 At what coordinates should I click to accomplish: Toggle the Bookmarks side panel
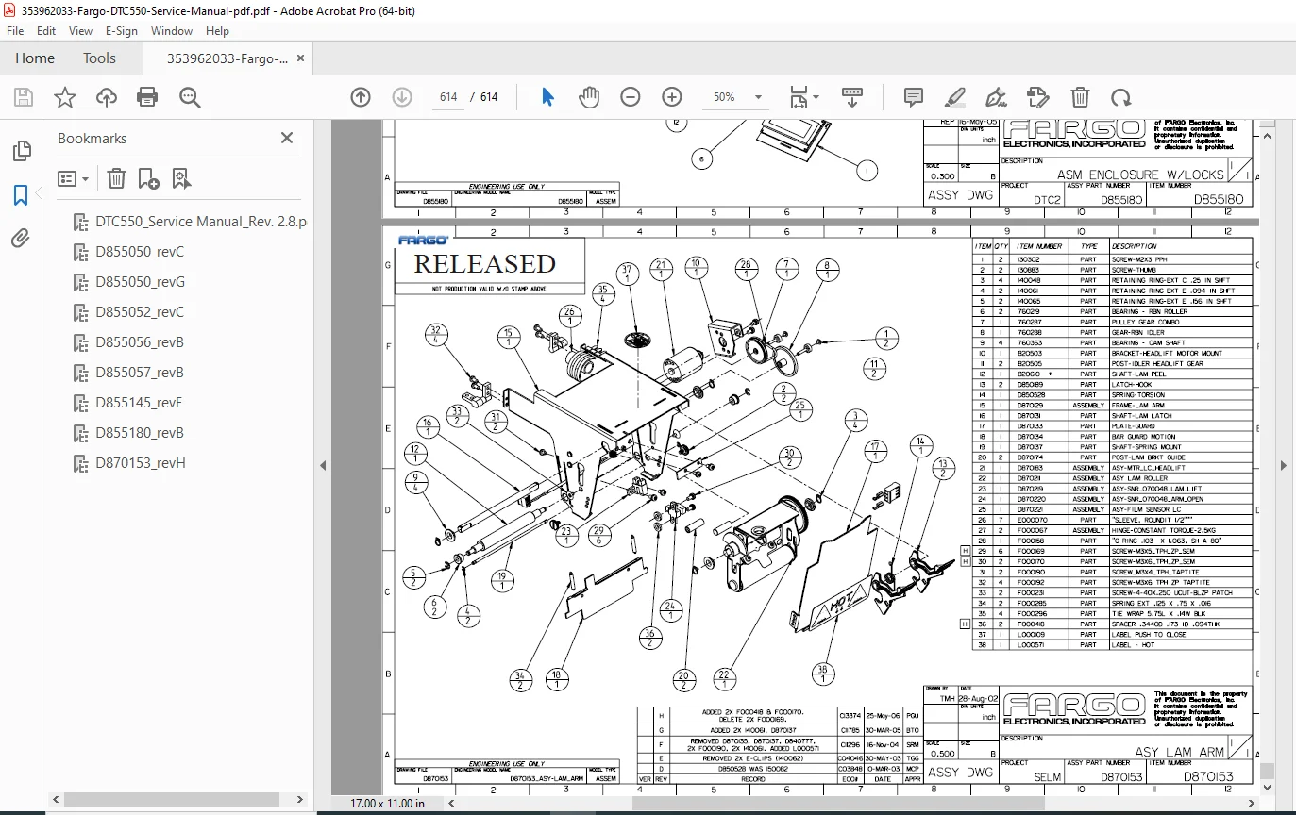tap(21, 195)
